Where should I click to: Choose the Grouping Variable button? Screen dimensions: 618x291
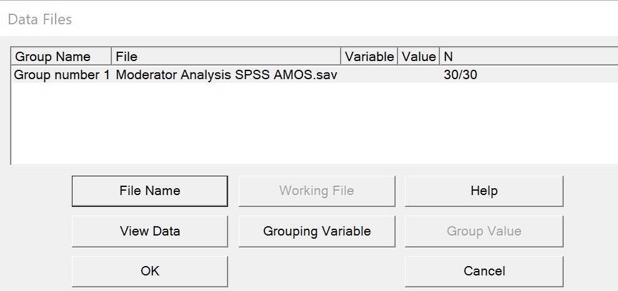(317, 231)
